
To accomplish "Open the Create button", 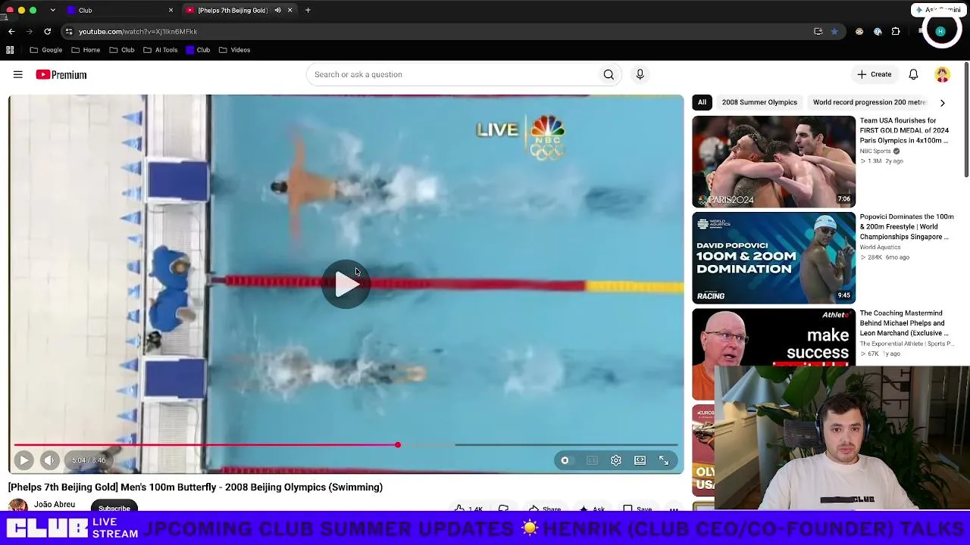I will point(875,74).
